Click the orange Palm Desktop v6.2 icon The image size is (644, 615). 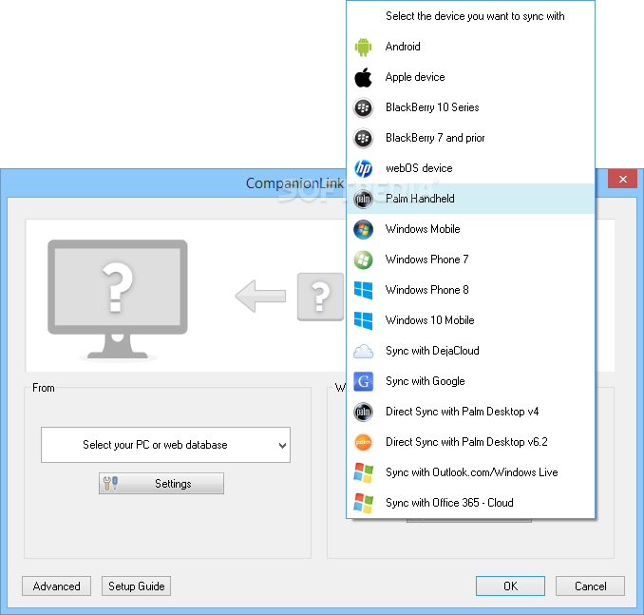[x=363, y=442]
